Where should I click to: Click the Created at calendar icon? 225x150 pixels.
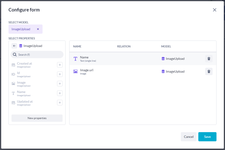(x=13, y=65)
